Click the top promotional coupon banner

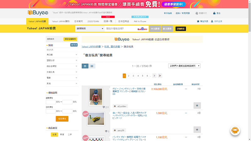[x=124, y=4]
